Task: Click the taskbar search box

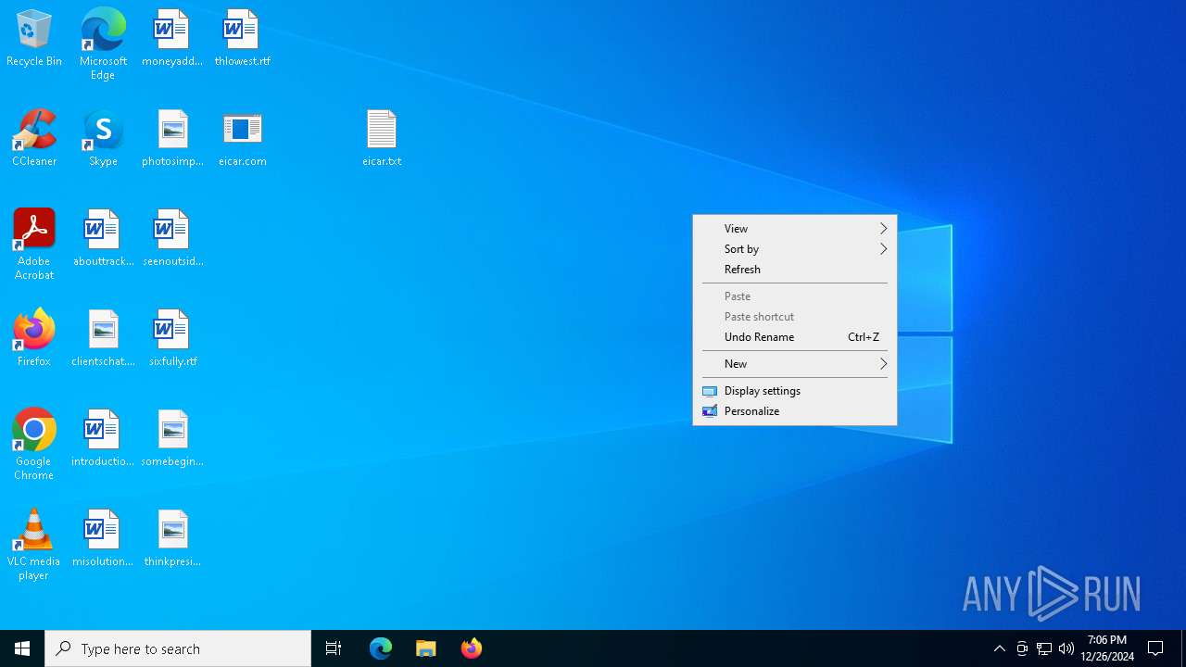Action: click(178, 648)
